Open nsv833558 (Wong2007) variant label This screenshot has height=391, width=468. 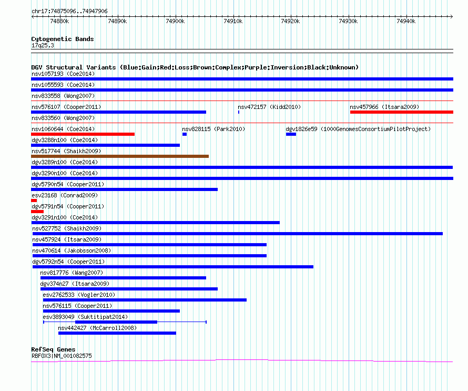63,96
